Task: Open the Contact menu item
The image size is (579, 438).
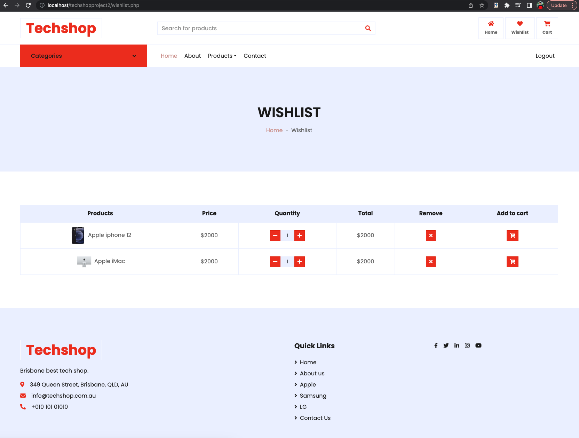Action: click(x=255, y=56)
